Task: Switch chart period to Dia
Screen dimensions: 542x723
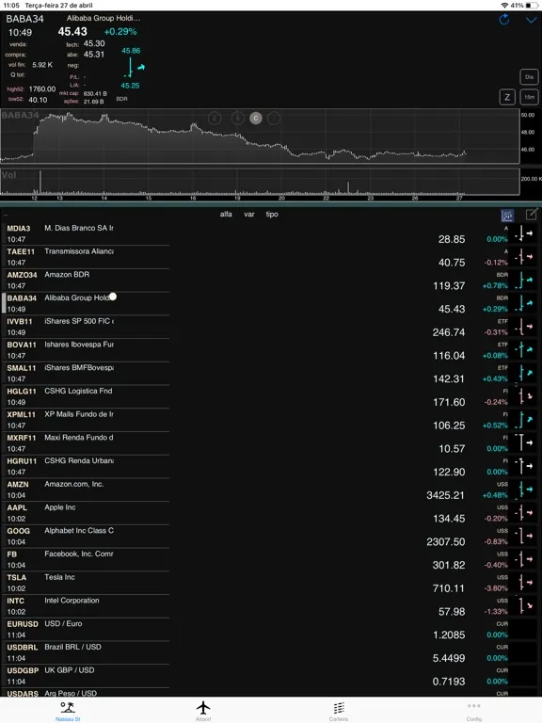Action: tap(529, 77)
